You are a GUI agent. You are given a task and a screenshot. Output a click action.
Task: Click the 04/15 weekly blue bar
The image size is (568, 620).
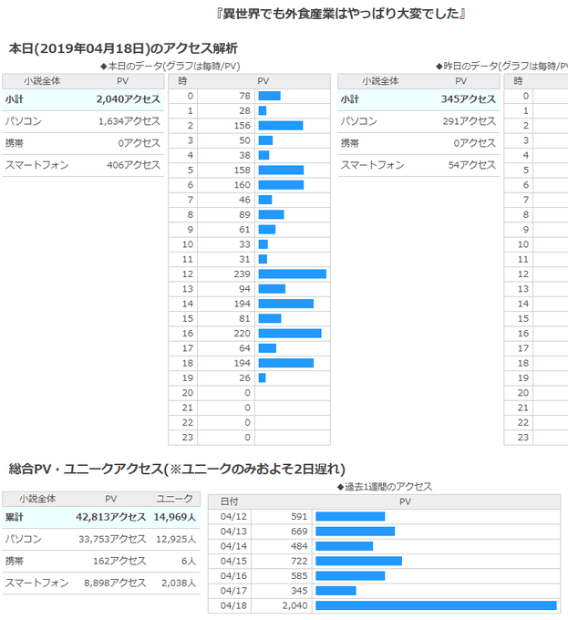tap(359, 561)
